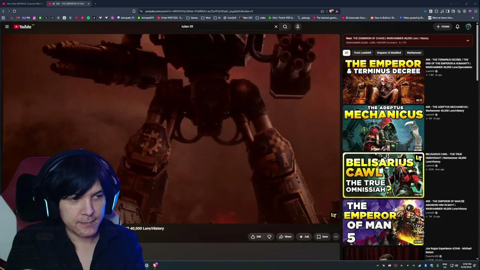Open the clock and date in the taskbar
The image size is (480, 270).
coord(467,265)
